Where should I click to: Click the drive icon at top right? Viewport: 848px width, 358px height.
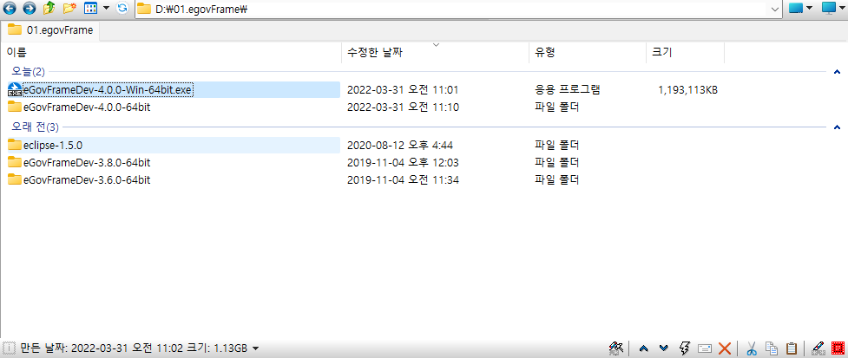tap(795, 8)
